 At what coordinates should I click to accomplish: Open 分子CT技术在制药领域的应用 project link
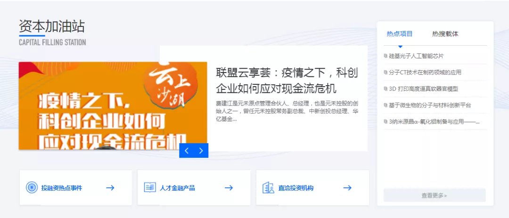(425, 73)
